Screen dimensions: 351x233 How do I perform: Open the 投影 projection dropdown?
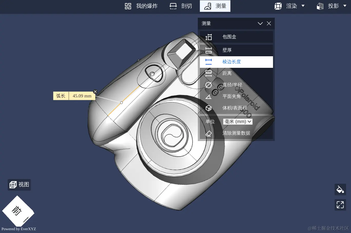click(331, 6)
